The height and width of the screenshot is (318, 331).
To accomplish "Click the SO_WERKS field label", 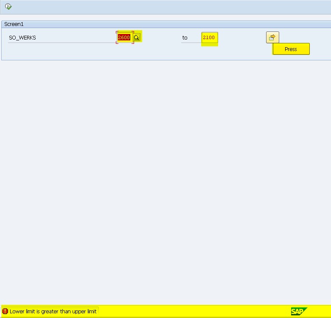I will pos(22,38).
